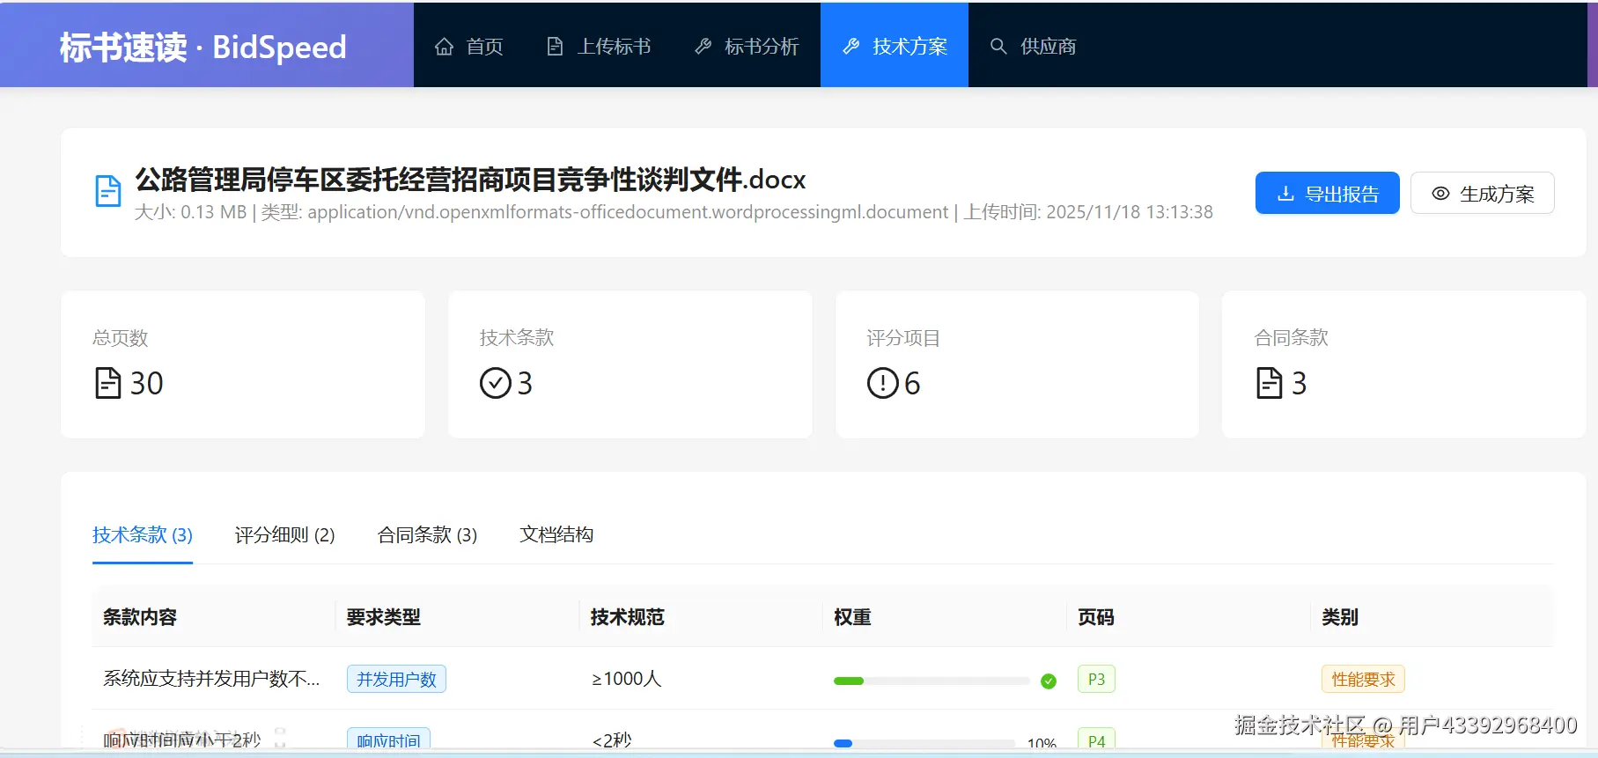Click the download icon in 导出报告
The height and width of the screenshot is (758, 1598).
tap(1285, 194)
